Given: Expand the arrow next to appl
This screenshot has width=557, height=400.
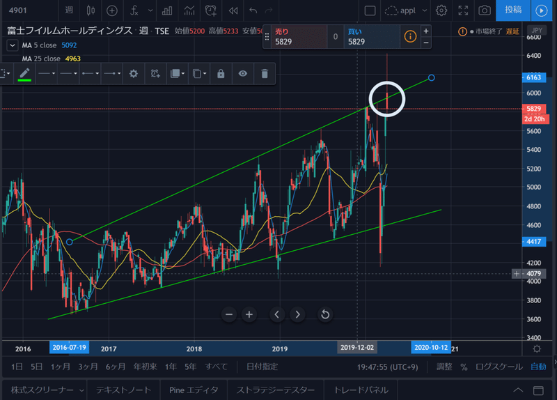Looking at the screenshot, I should pos(425,10).
